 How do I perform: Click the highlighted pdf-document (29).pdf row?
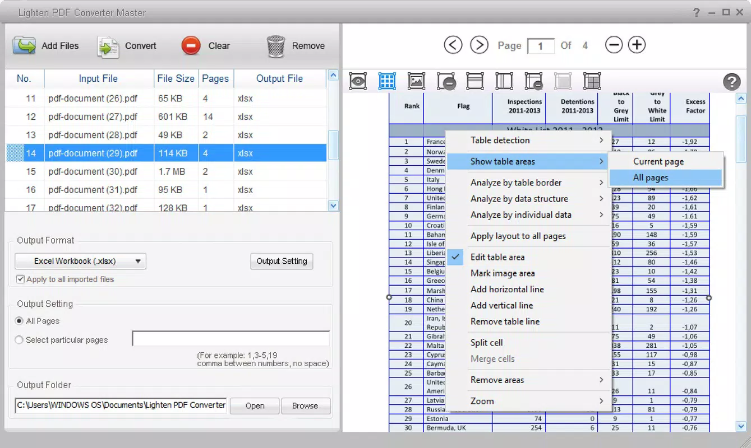point(167,153)
